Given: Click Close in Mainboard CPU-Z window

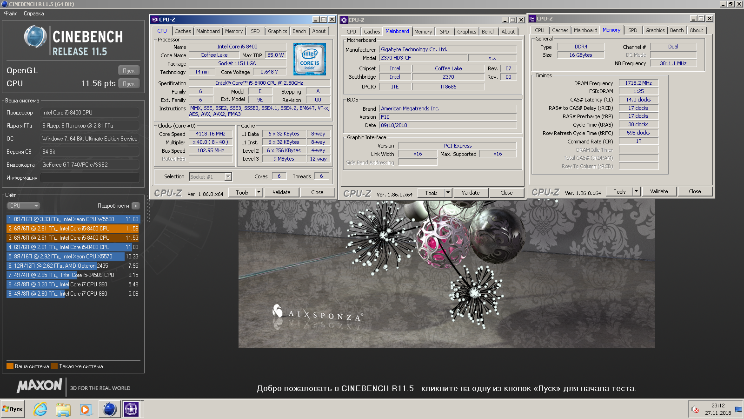Looking at the screenshot, I should pos(506,193).
